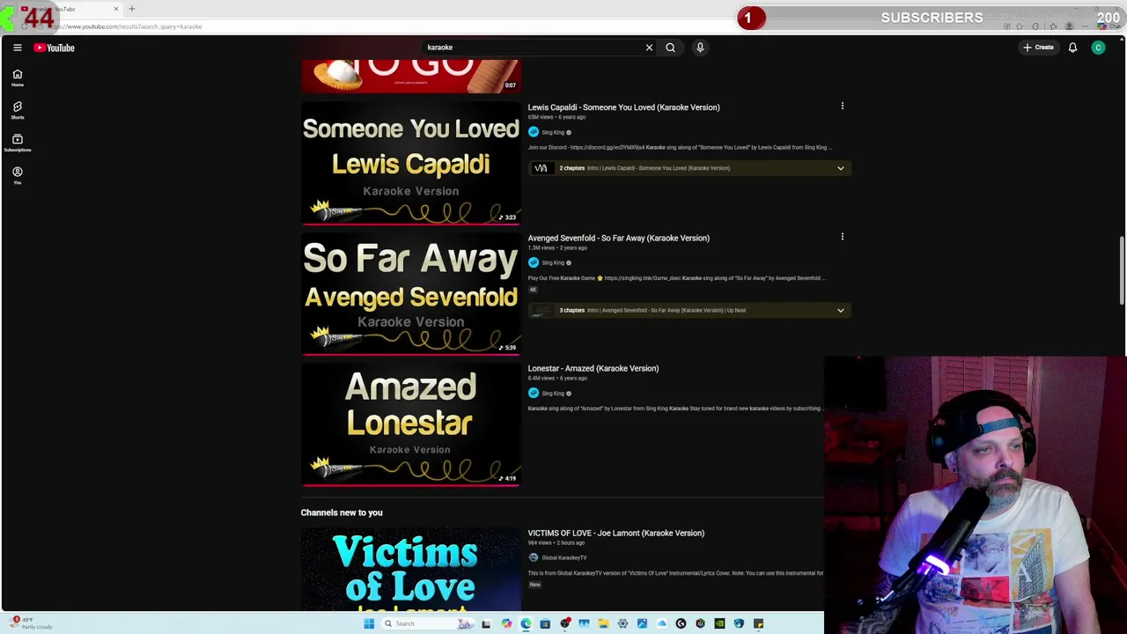
Task: Start voice search with the microphone
Action: 700,48
